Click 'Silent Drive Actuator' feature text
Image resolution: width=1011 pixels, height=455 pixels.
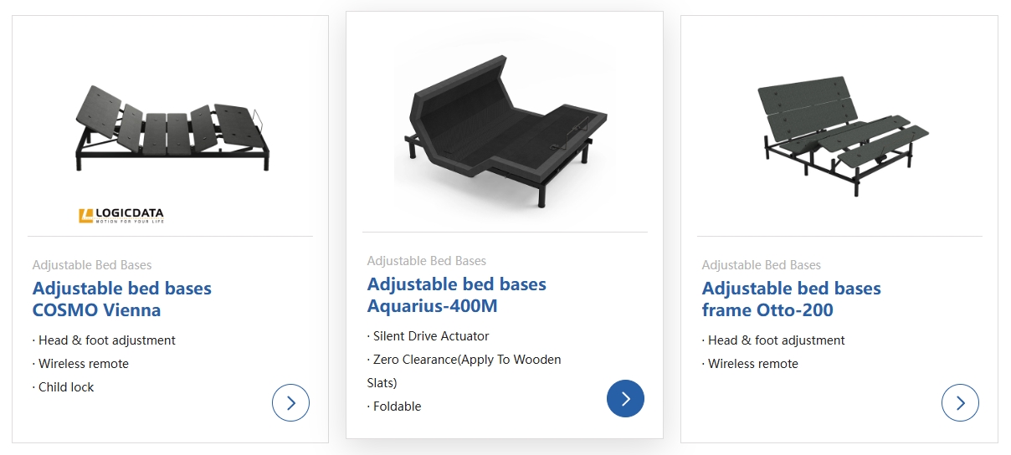[x=429, y=336]
